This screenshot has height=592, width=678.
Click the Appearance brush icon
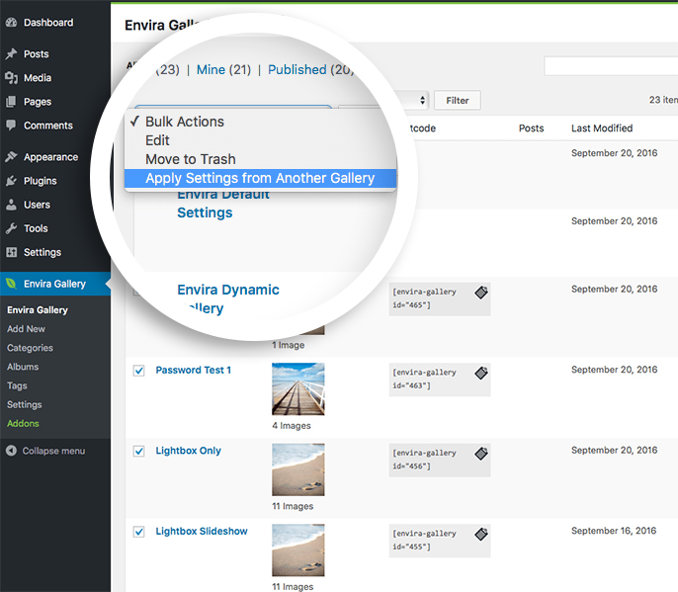11,157
